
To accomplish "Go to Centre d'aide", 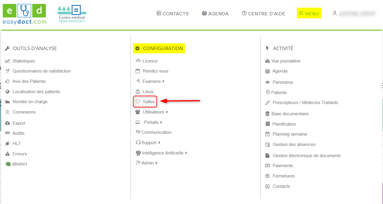I will coord(263,14).
